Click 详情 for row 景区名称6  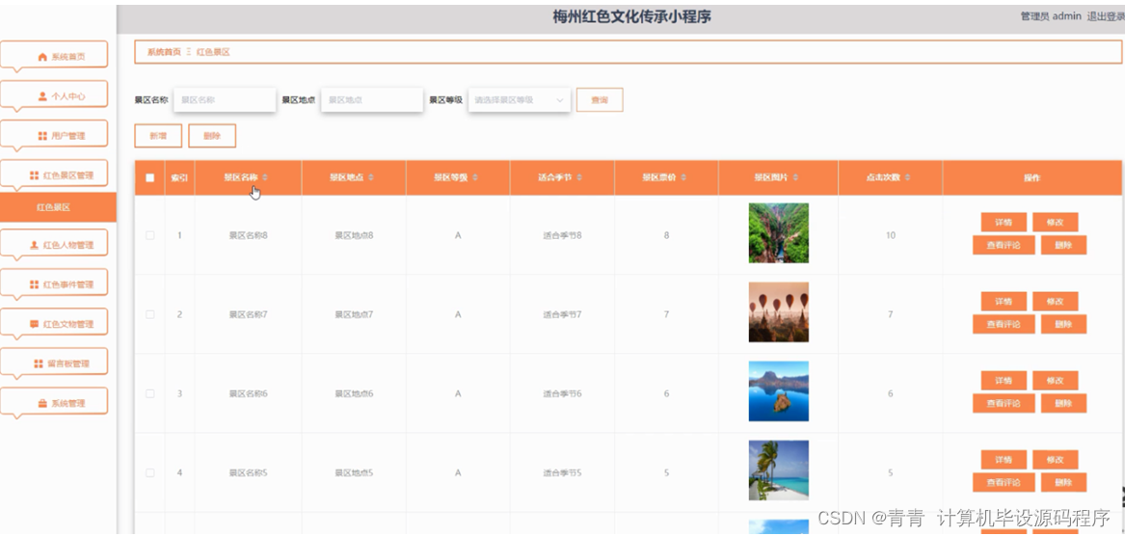(x=1004, y=380)
